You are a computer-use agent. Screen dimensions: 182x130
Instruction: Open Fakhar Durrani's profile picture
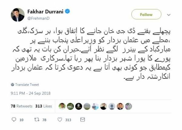click(18, 15)
